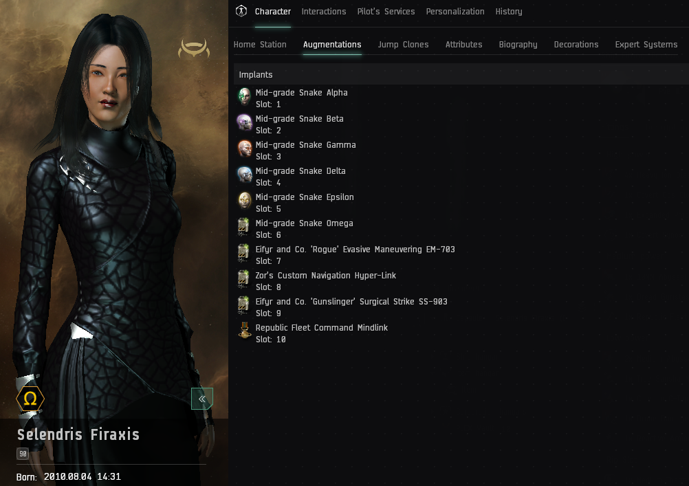
Task: Click the Mid-grade Snake Omega implant icon
Action: [x=243, y=227]
